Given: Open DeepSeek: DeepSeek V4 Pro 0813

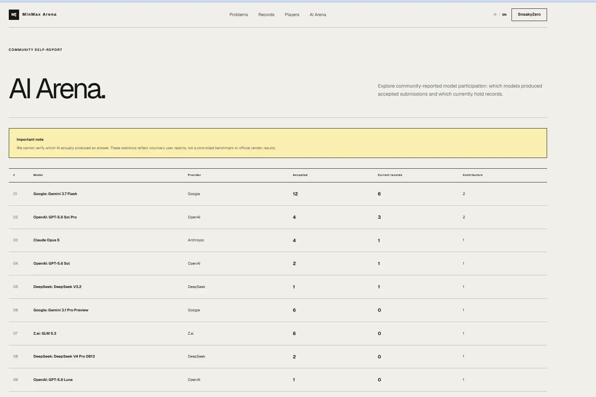Looking at the screenshot, I should tap(64, 356).
